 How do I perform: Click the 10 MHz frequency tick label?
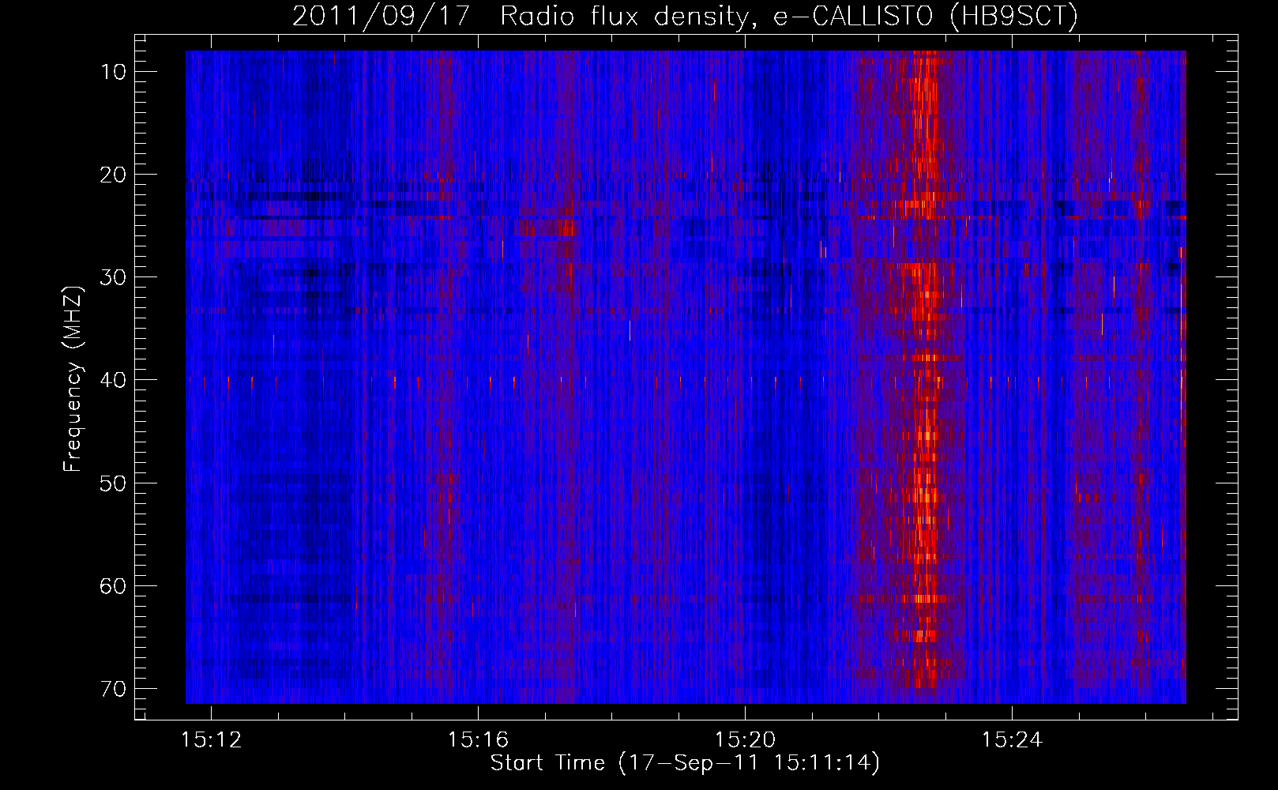tap(113, 72)
